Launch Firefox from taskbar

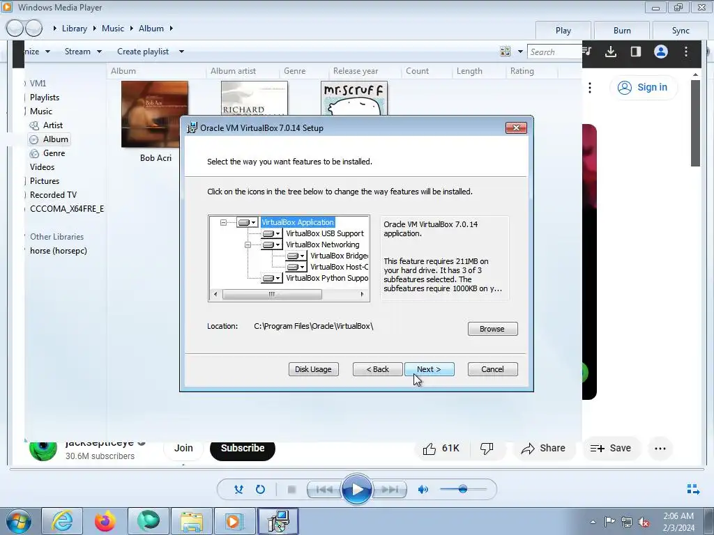click(105, 521)
